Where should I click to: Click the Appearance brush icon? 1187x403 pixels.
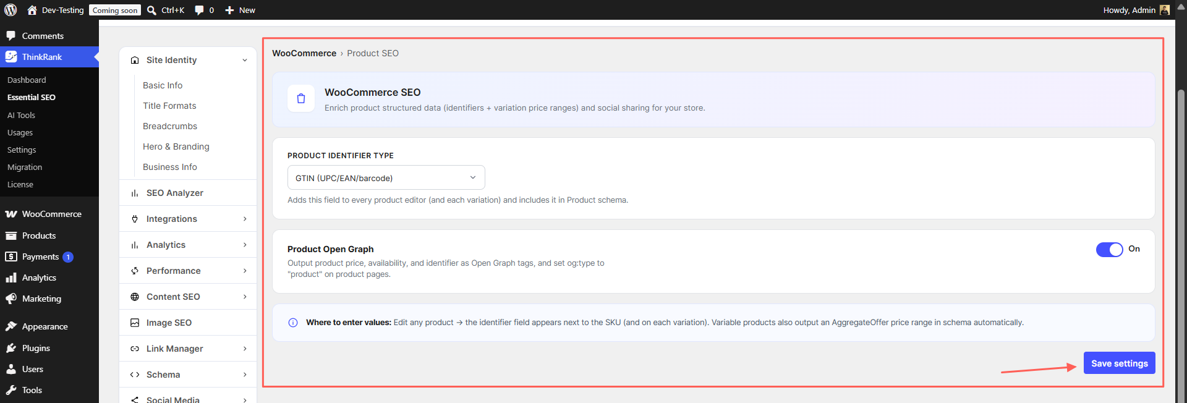[11, 326]
